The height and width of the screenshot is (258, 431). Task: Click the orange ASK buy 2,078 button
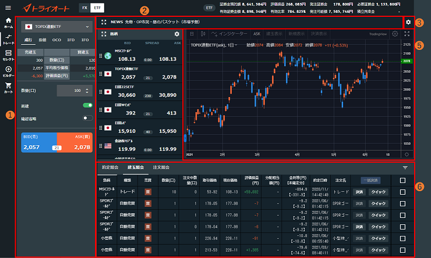click(x=75, y=142)
